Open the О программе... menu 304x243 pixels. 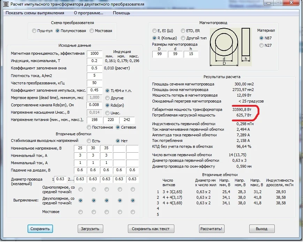(x=89, y=13)
